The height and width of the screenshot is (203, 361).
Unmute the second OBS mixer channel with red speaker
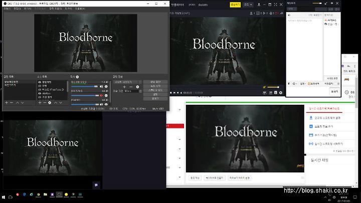coord(101,95)
